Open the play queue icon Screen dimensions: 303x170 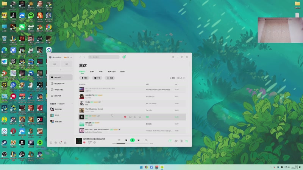click(x=186, y=141)
